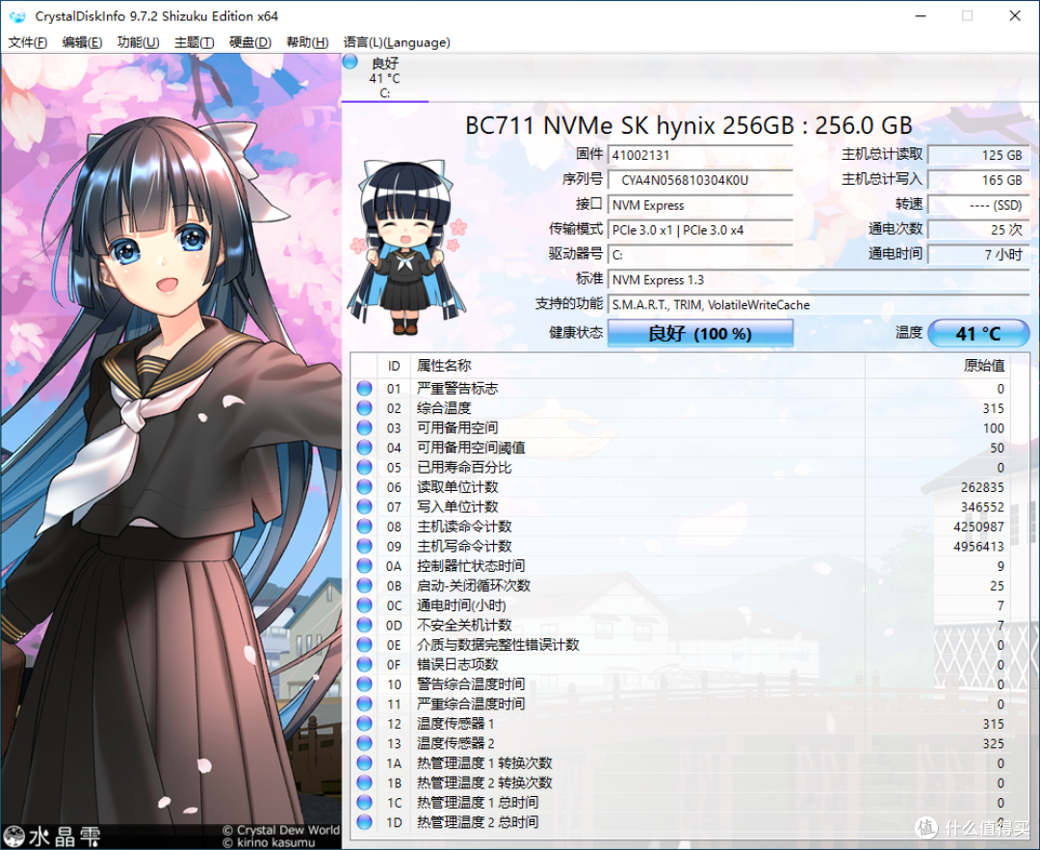Click the 温度传感器 1 attribute name
The image size is (1040, 850).
pyautogui.click(x=455, y=723)
